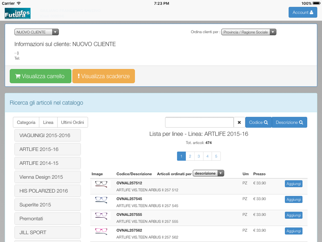Click Visualizza scadenze button
Screen dimensions: 322x242
tap(104, 76)
